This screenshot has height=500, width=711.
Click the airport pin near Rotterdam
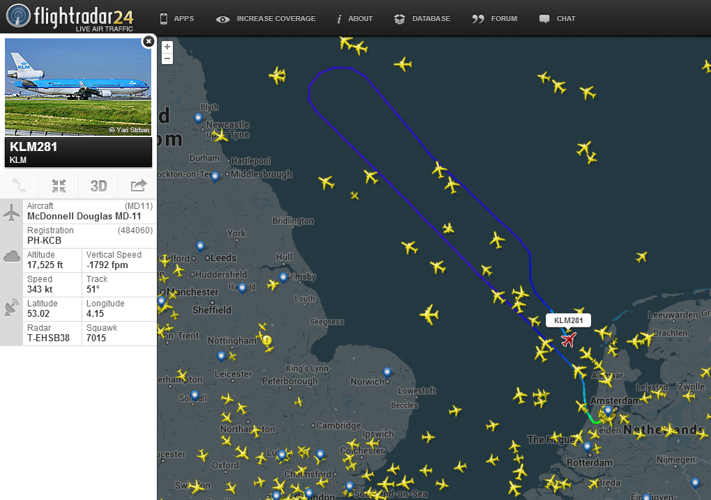(587, 447)
